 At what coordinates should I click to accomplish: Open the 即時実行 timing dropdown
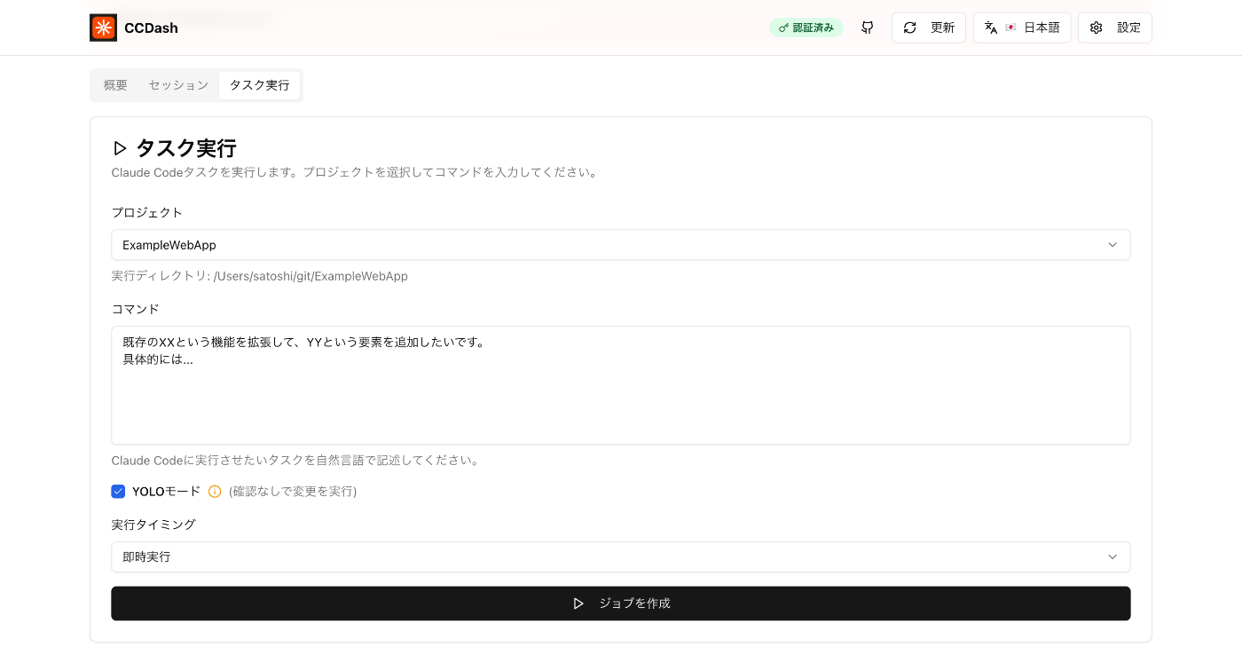pos(621,557)
